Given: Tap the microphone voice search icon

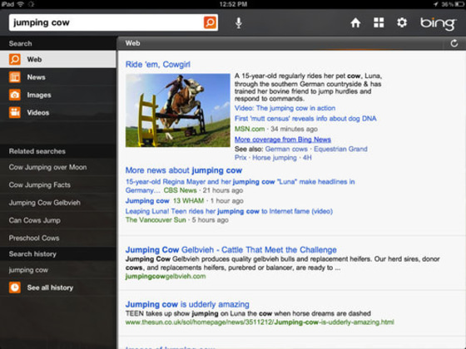Looking at the screenshot, I should 238,23.
